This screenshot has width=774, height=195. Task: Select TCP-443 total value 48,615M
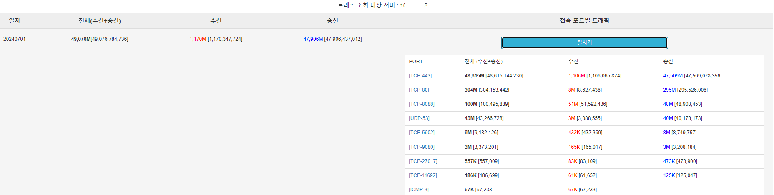[475, 76]
